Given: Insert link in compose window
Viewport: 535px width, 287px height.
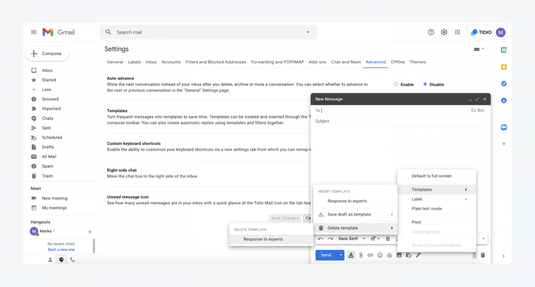Looking at the screenshot, I should coord(370,255).
